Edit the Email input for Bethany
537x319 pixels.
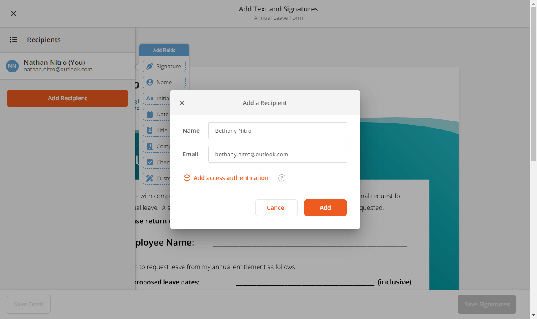[x=277, y=154]
